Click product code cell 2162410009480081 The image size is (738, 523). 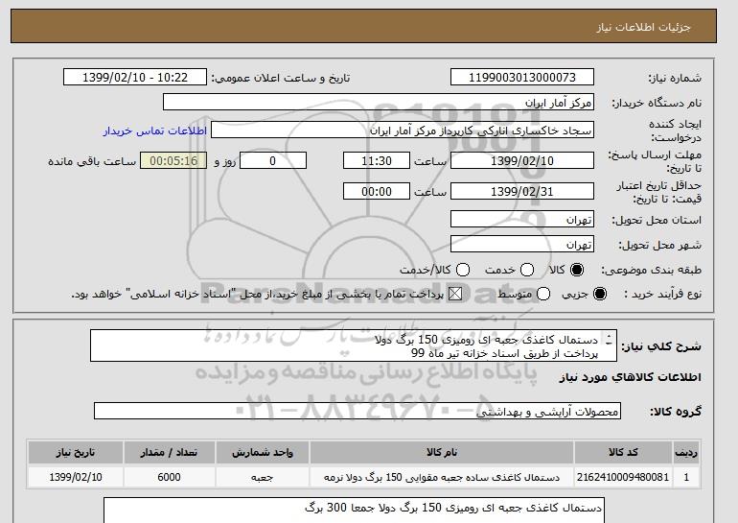coord(623,477)
